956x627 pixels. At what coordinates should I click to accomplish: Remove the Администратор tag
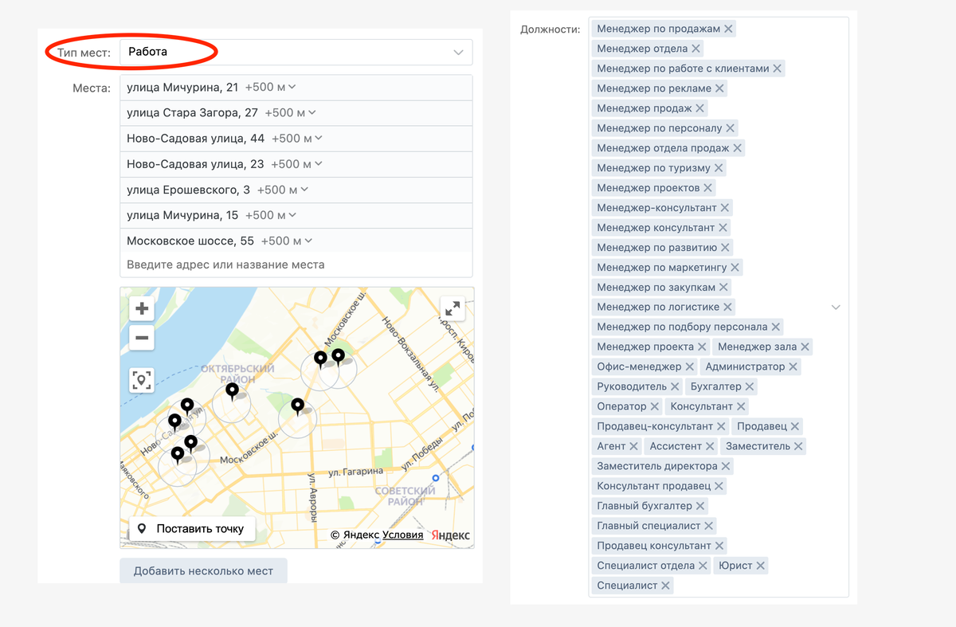pyautogui.click(x=793, y=366)
